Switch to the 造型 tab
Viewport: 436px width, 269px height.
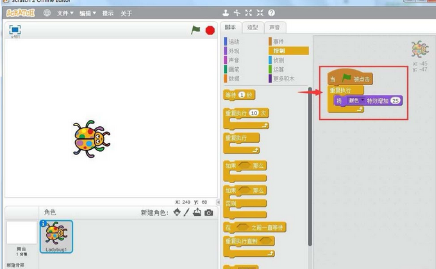[253, 28]
